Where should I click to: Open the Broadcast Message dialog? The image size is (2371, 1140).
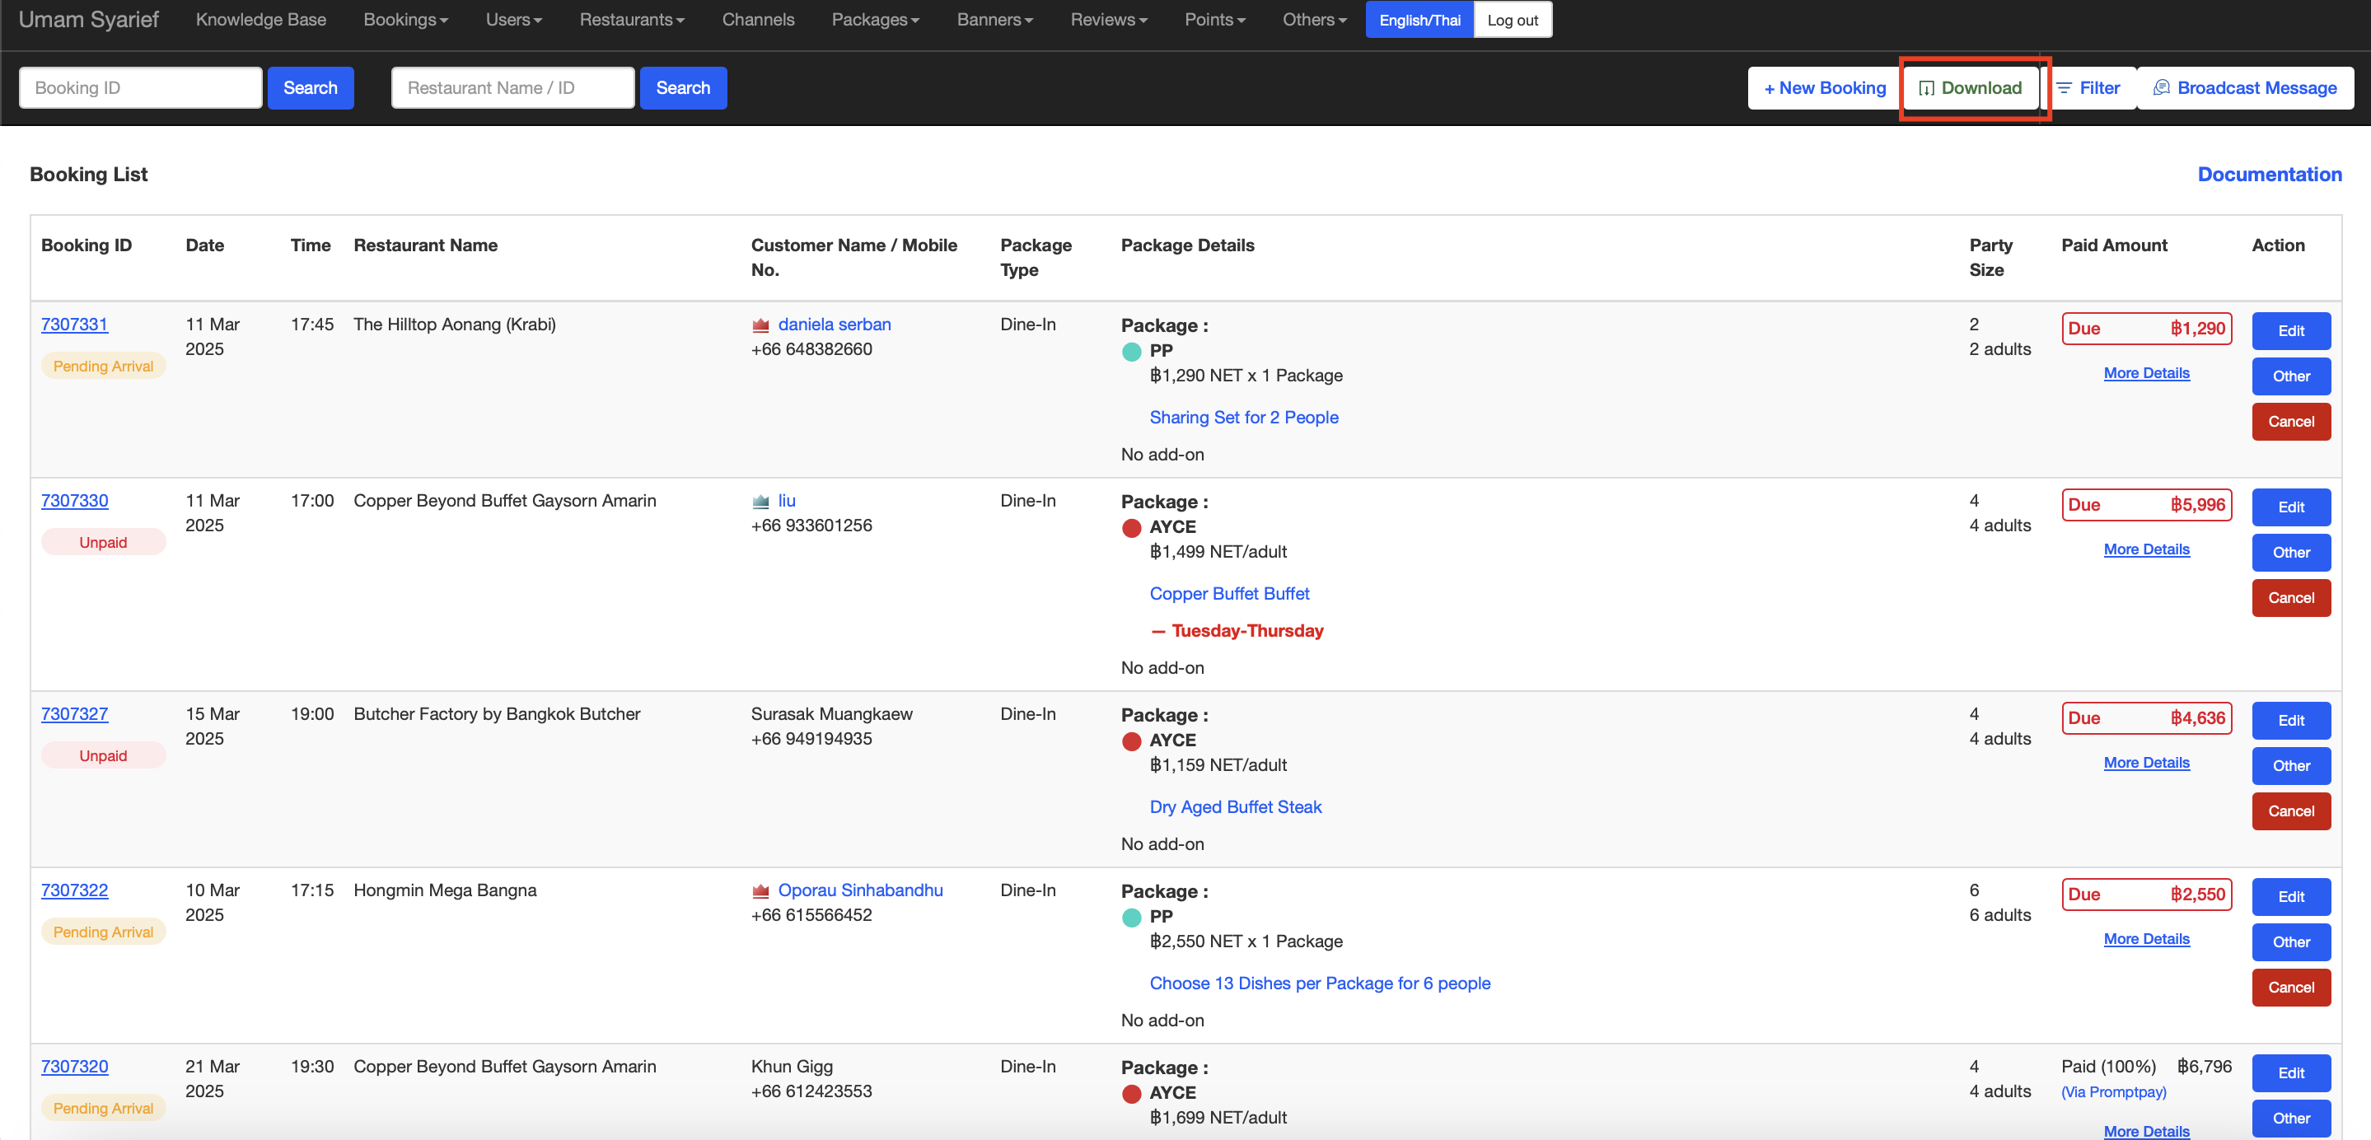point(2245,88)
